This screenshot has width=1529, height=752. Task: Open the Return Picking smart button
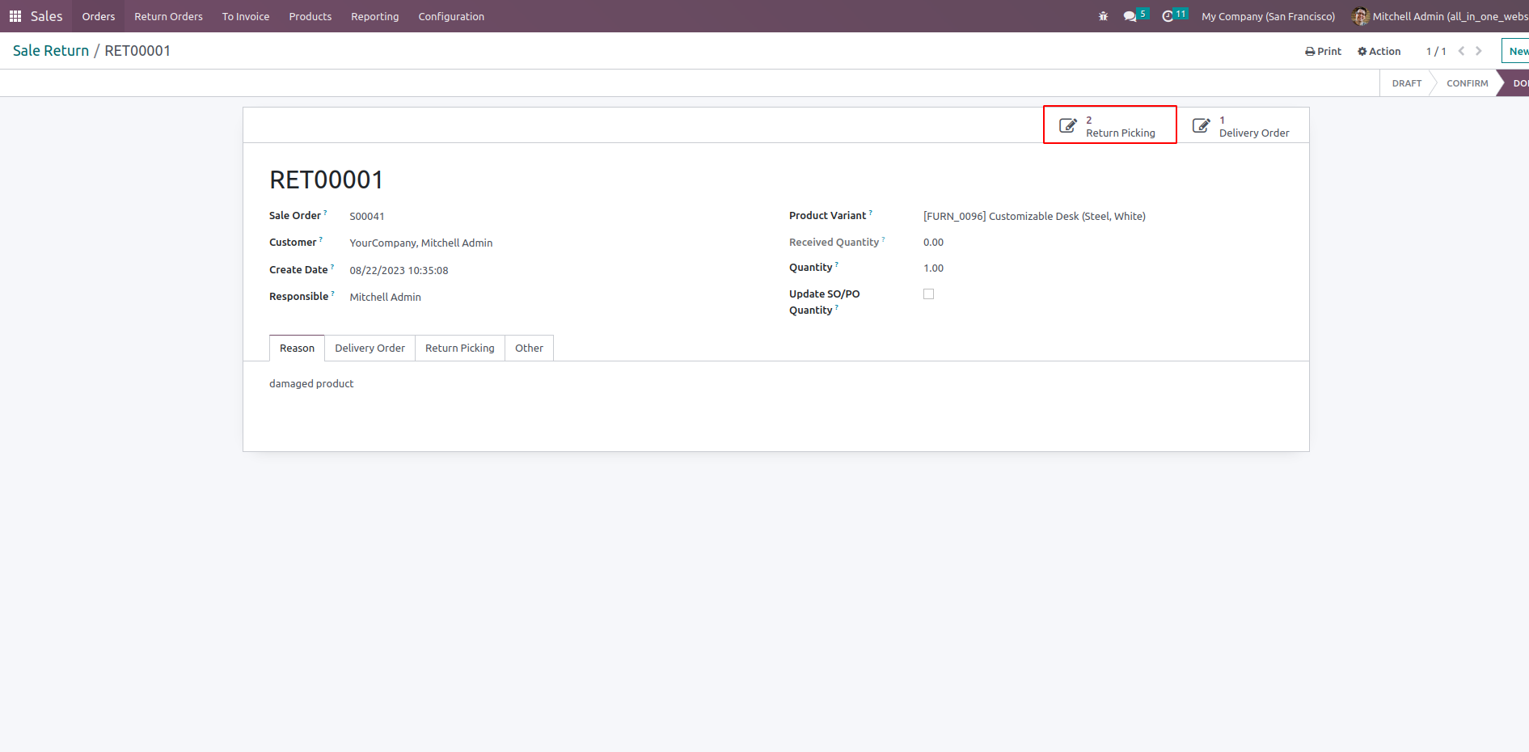click(1109, 125)
